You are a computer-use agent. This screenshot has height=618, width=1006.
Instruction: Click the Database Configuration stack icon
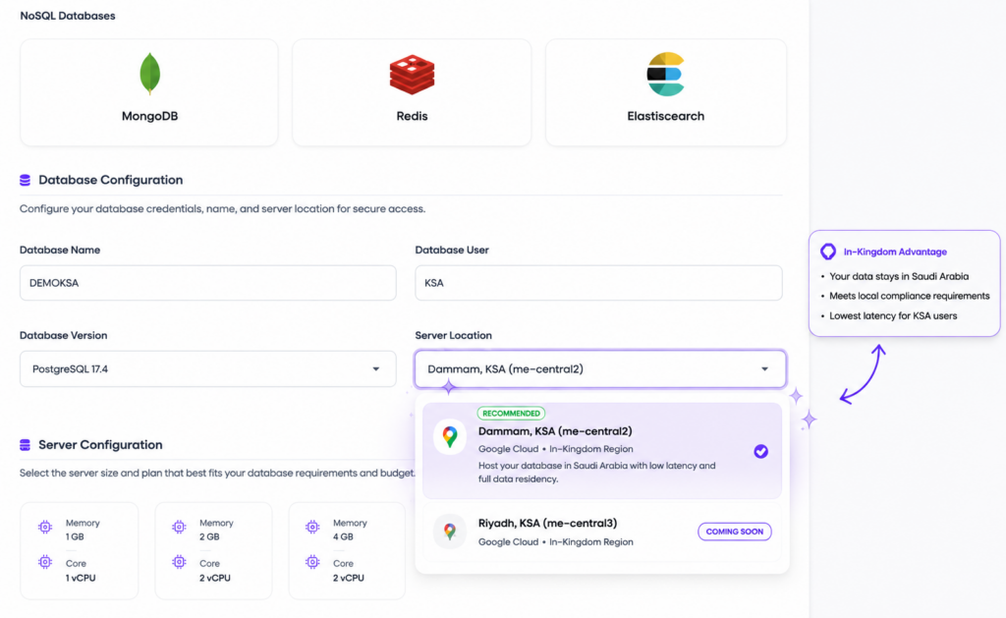coord(25,181)
